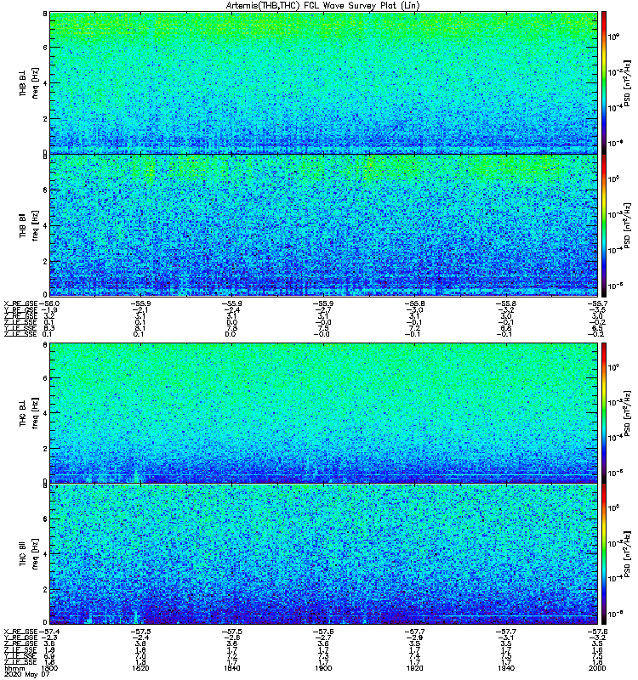This screenshot has height=680, width=638.
Task: Click the 'hhmm' time axis label
Action: 14,668
